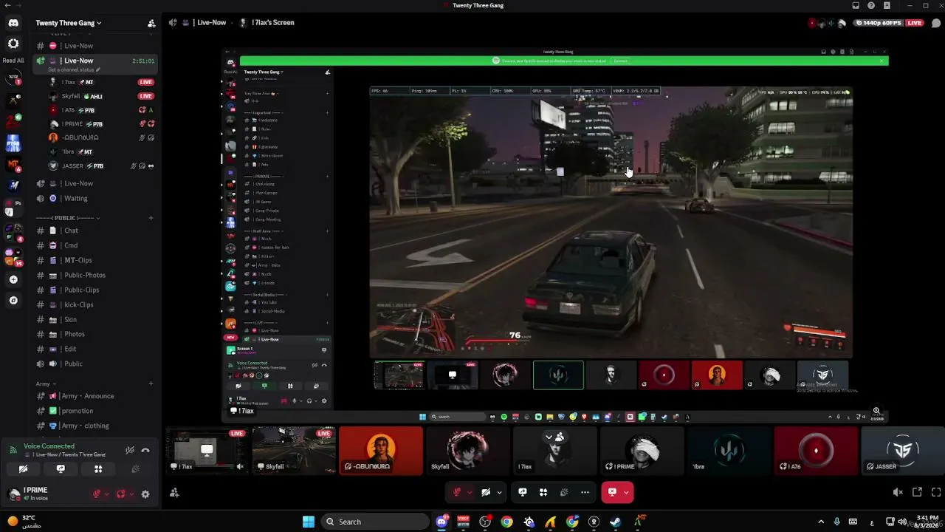Select the -ABUNOURA participant tile
945x532 pixels.
[381, 450]
